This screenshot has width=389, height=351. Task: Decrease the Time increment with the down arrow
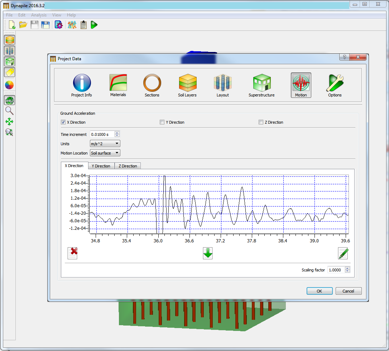coord(117,136)
